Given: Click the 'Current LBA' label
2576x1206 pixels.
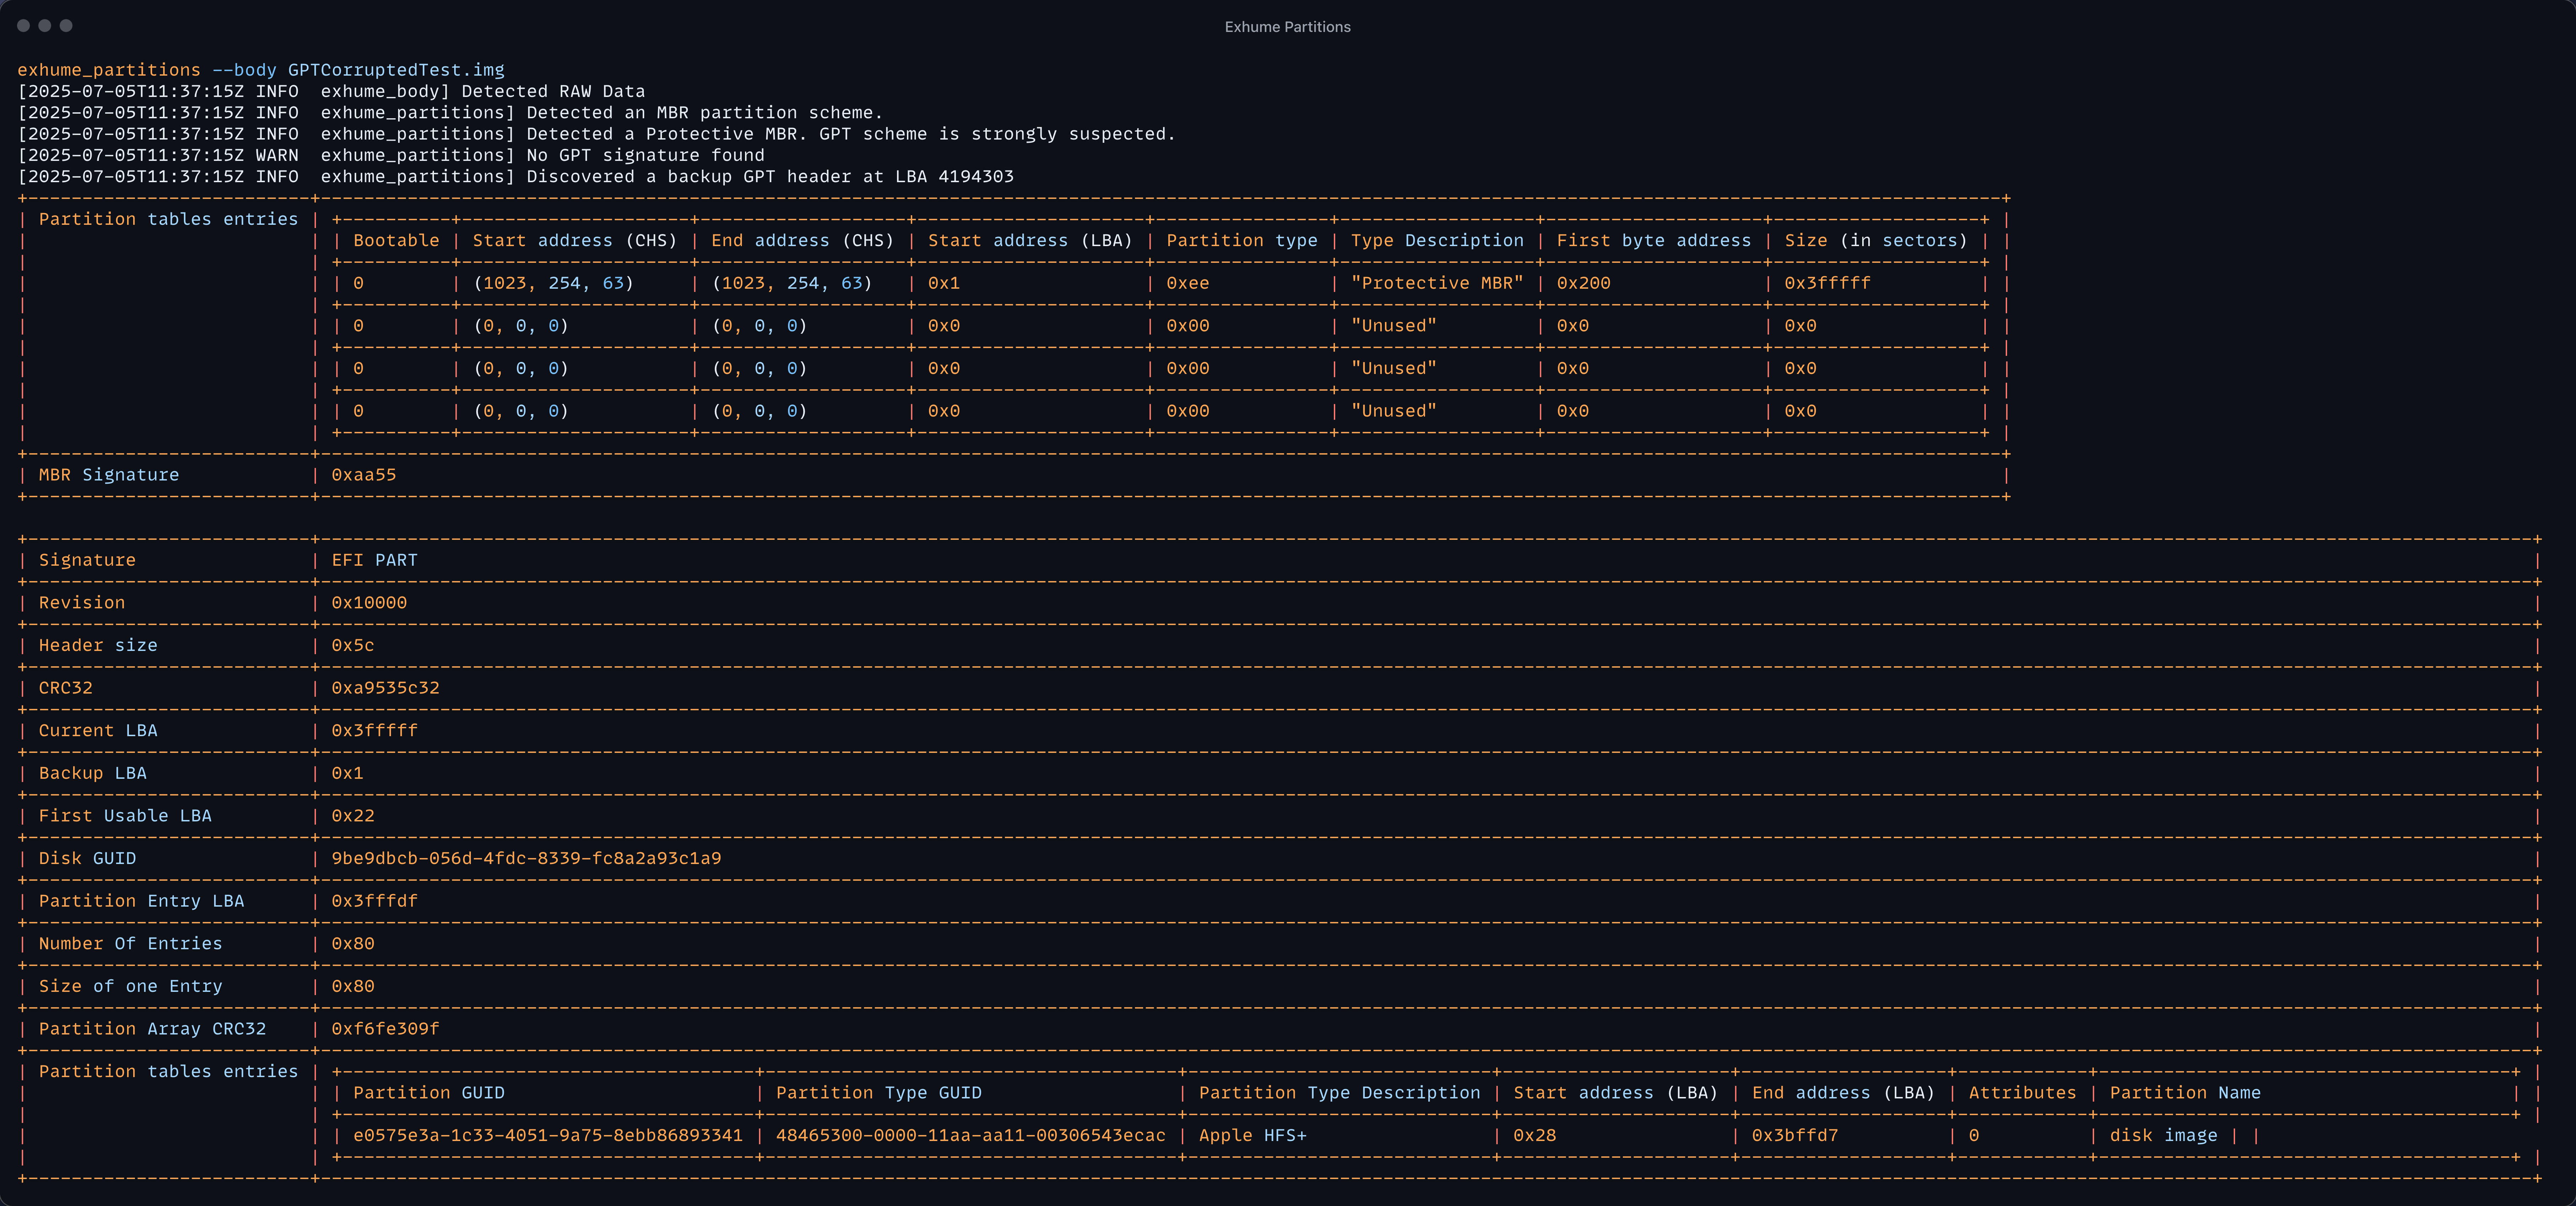Looking at the screenshot, I should tap(98, 731).
